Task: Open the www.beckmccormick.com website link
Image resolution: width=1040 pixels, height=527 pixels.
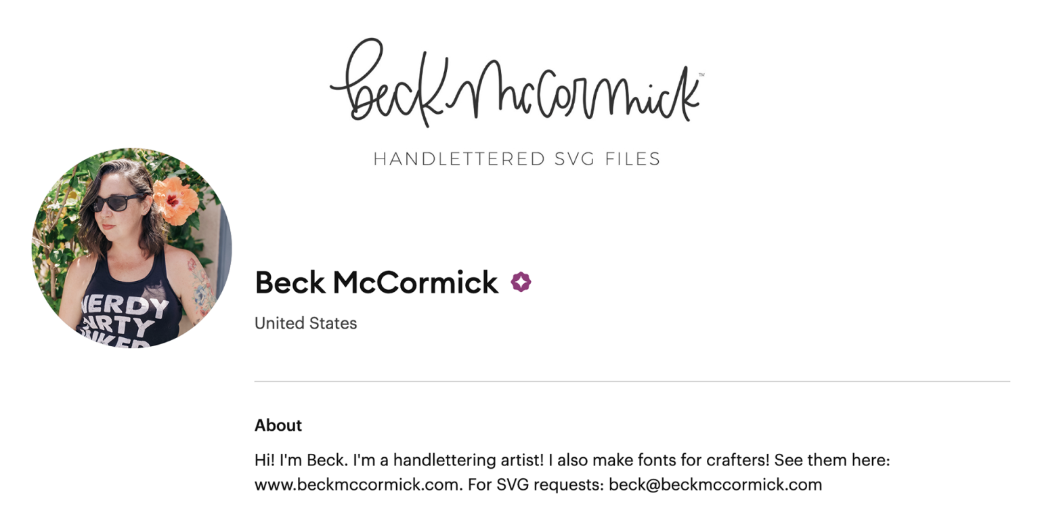Action: pos(357,485)
